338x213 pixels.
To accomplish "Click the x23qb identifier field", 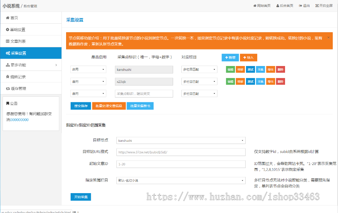I will click(144, 81).
